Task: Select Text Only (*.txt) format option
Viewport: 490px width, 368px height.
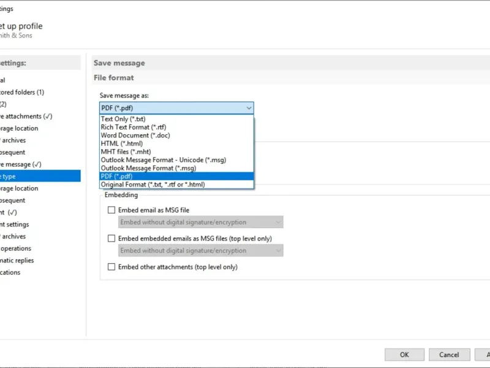Action: (123, 119)
